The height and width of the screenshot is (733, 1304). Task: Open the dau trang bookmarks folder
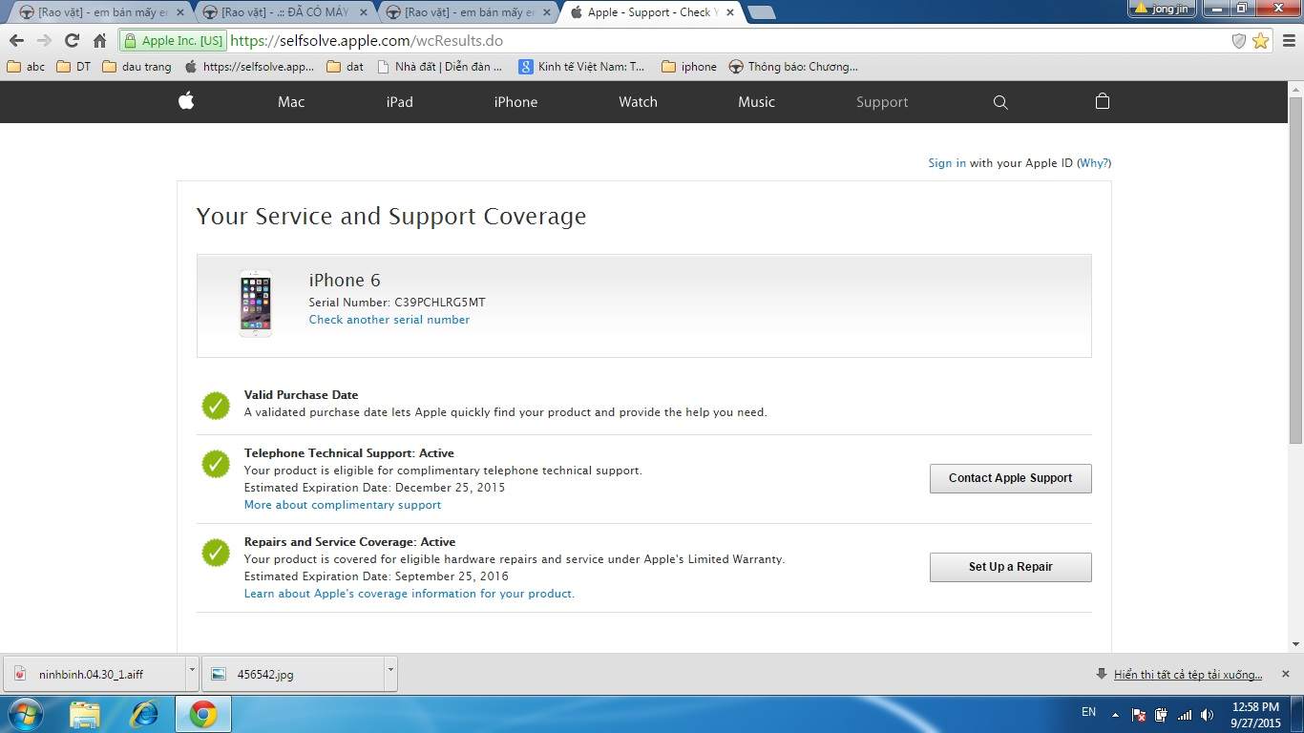click(x=137, y=67)
